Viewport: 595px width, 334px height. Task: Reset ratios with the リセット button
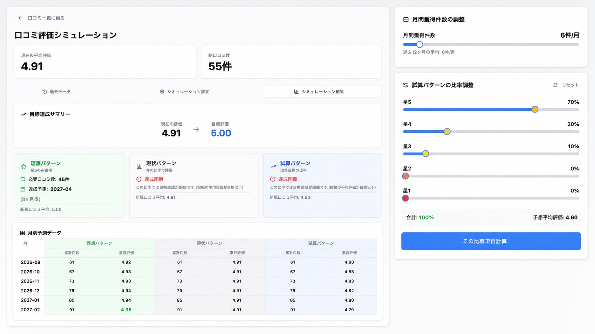tap(566, 85)
